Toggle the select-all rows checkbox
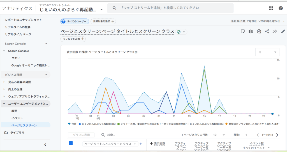Screen dimensions: 287x152 (x=71, y=143)
